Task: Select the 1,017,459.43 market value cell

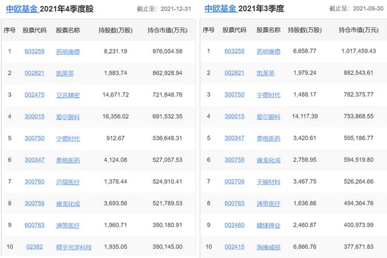Action: click(x=359, y=51)
